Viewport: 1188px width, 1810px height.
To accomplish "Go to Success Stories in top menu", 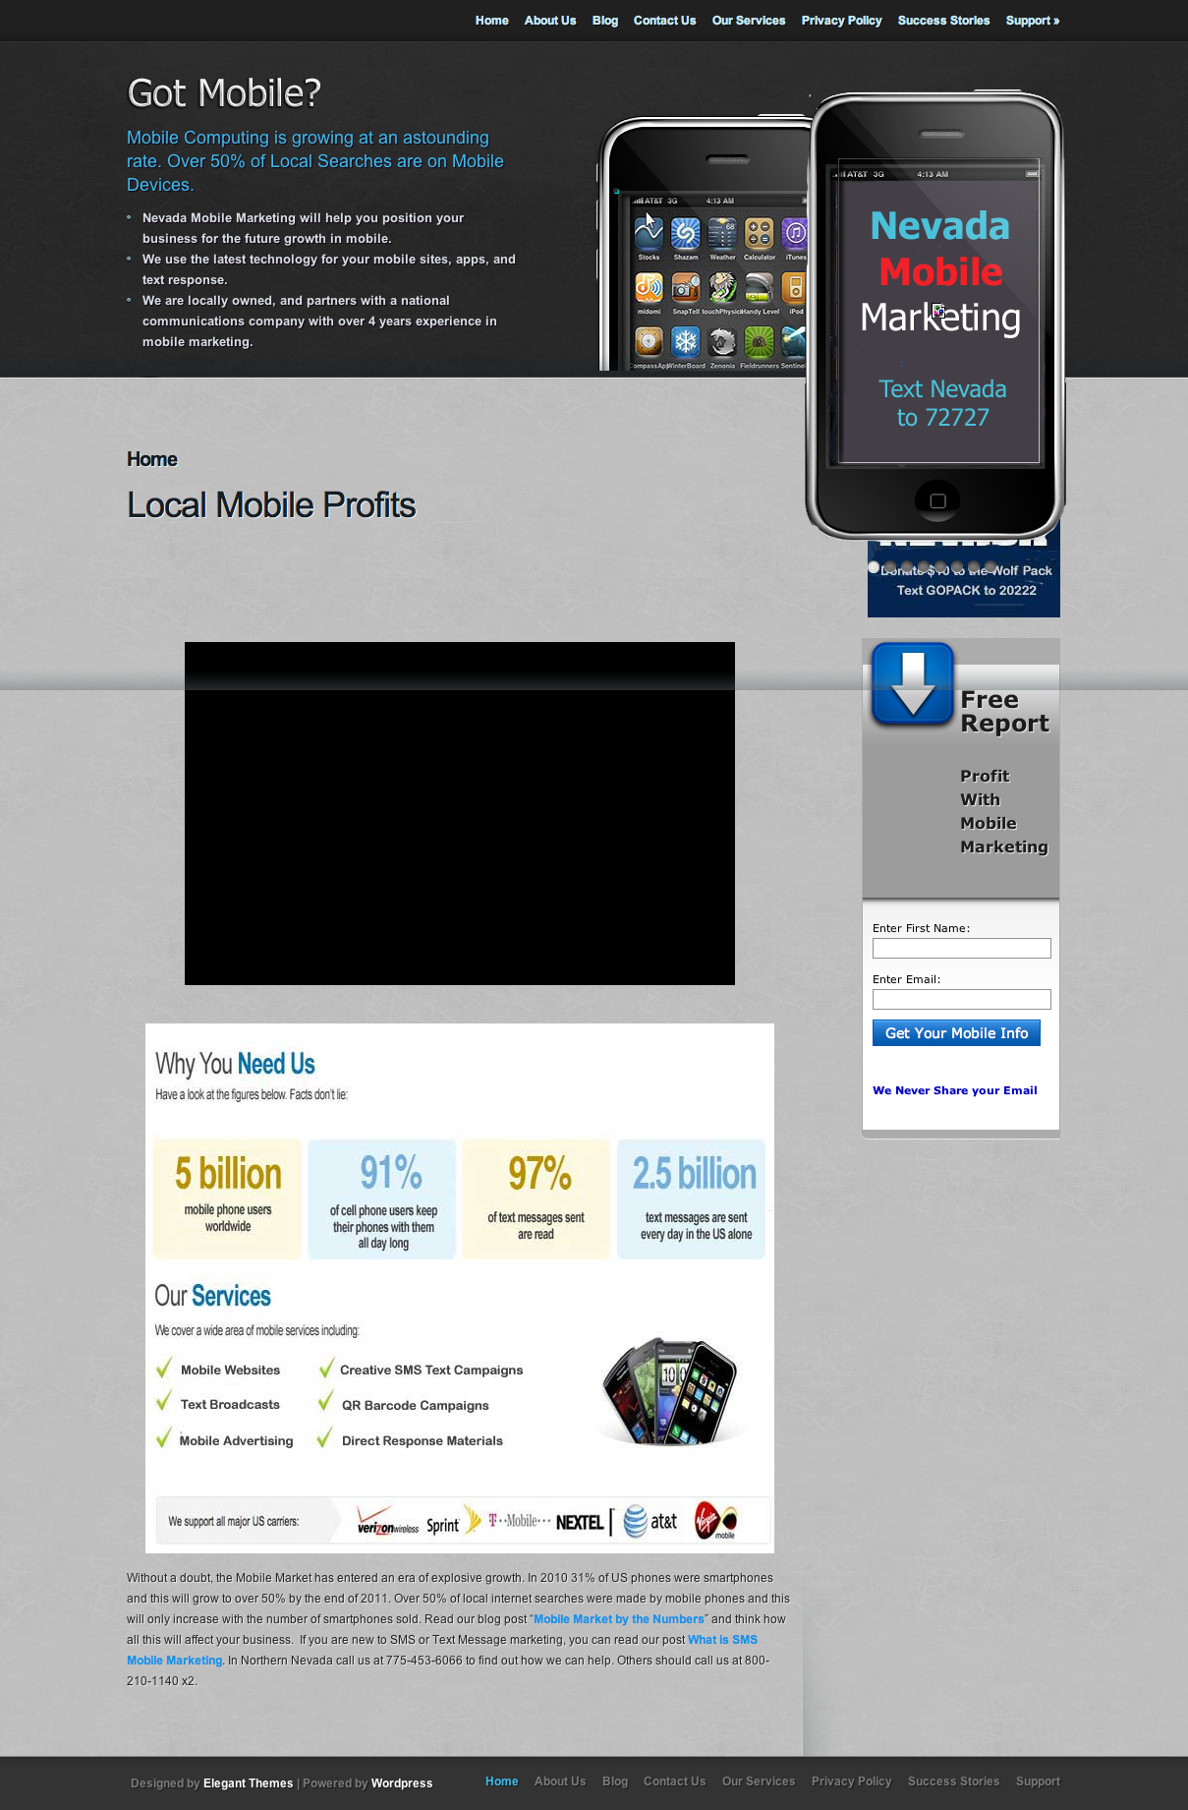I will click(943, 21).
